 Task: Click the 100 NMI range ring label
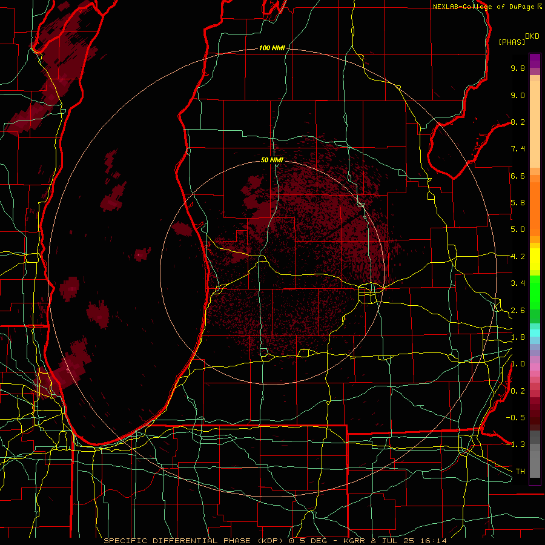(272, 48)
